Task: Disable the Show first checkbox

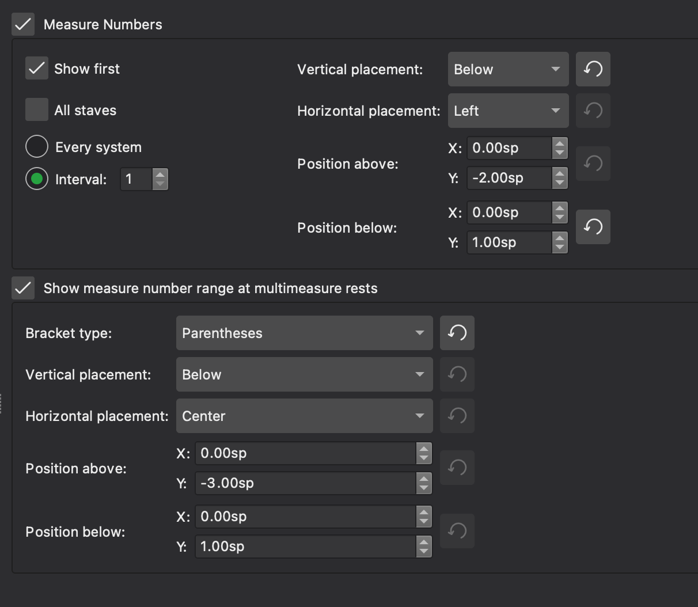Action: coord(36,68)
